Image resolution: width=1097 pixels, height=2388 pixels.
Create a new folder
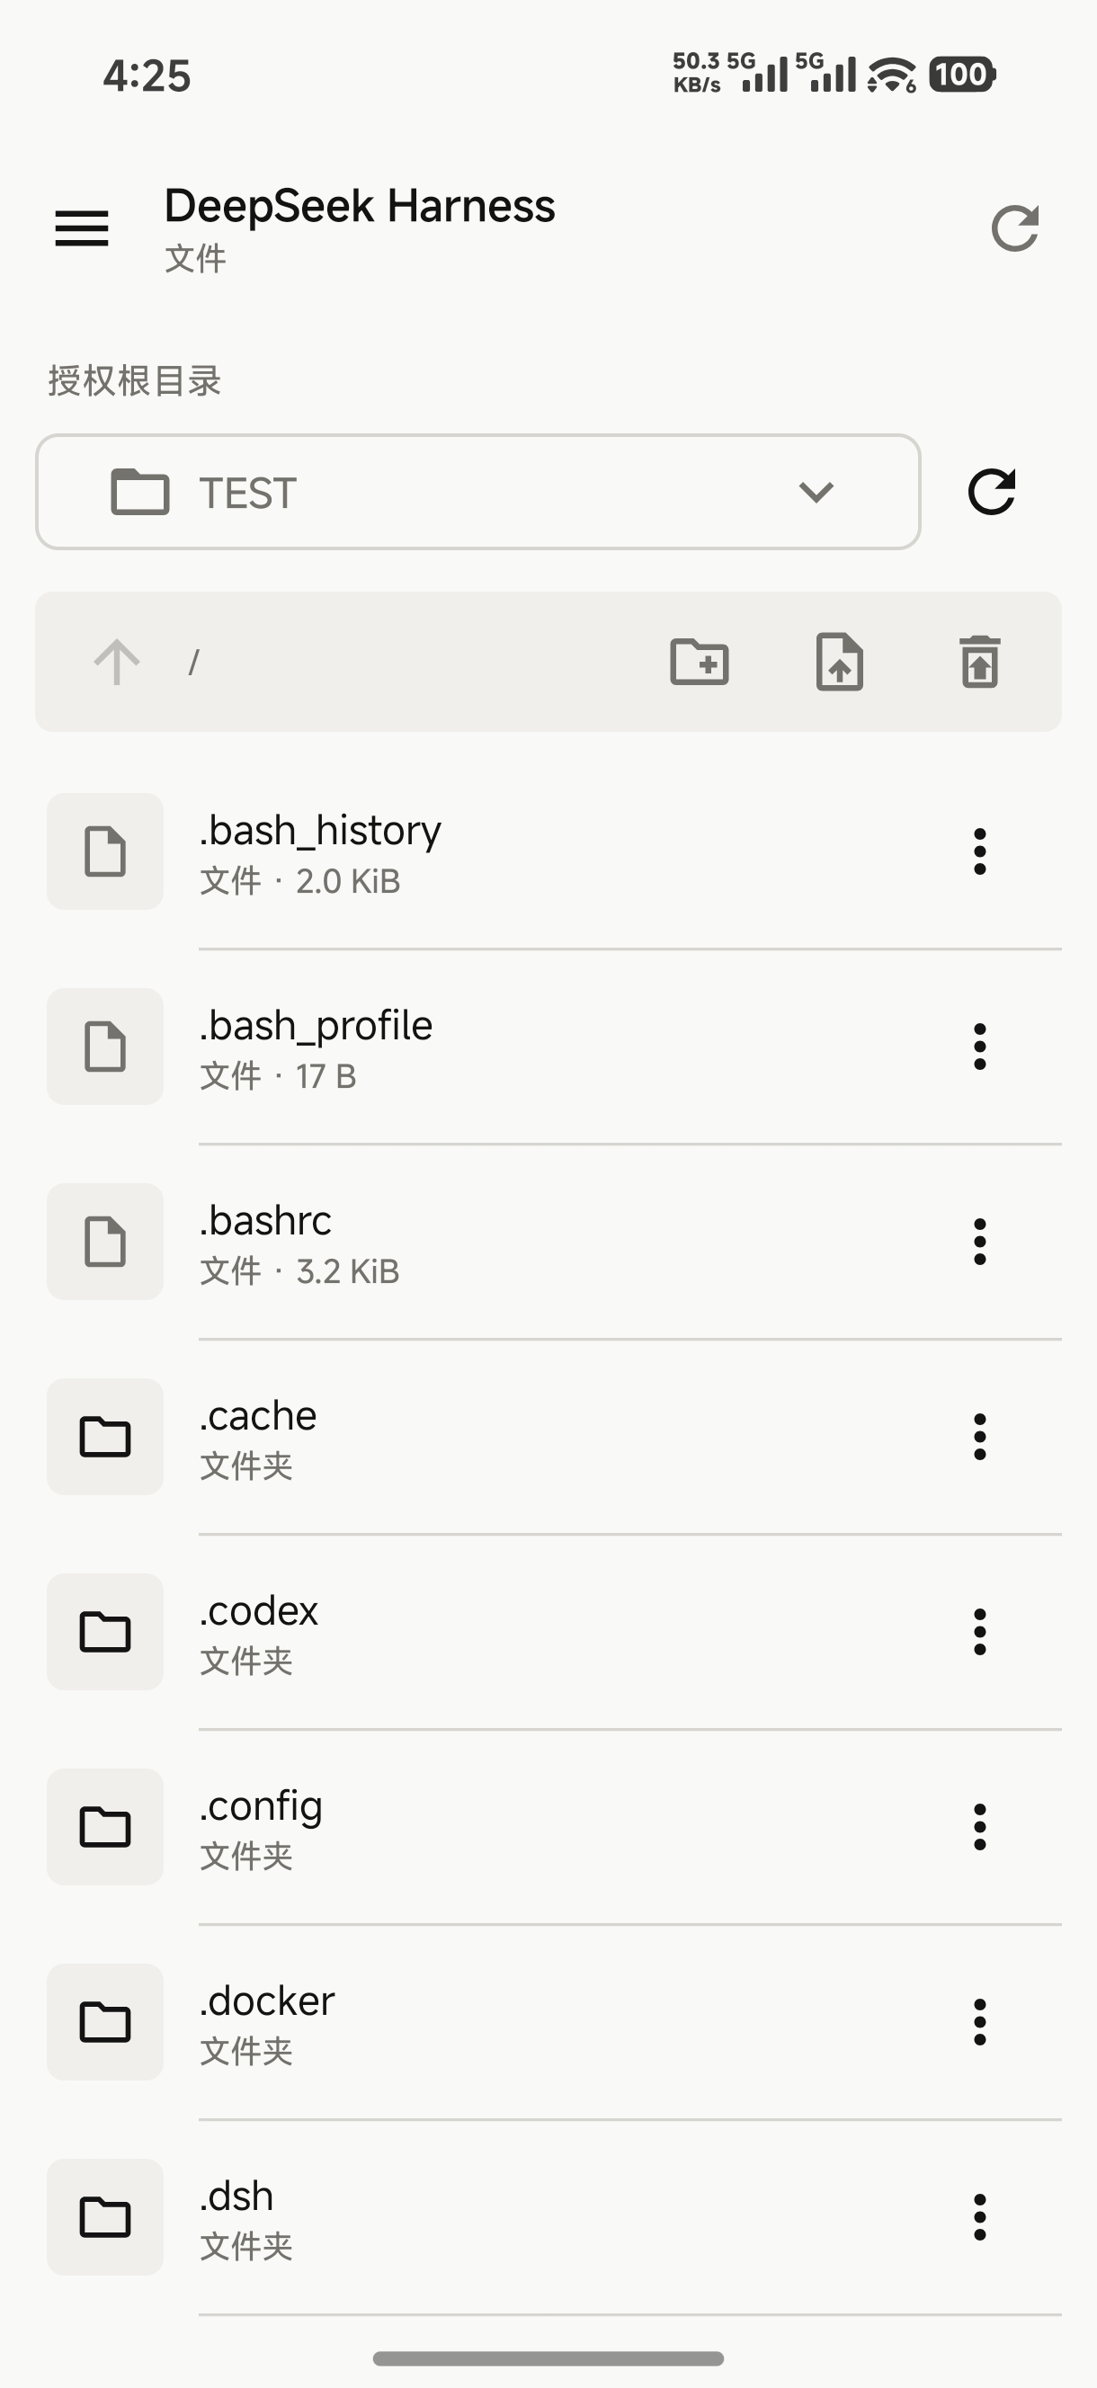click(700, 662)
